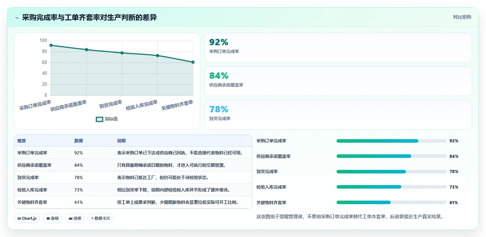Click the 61% value in the table
The image size is (486, 237).
click(79, 202)
